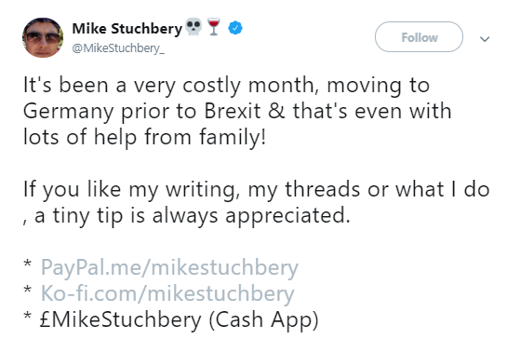Click the Follow button
This screenshot has width=520, height=339.
coord(419,37)
